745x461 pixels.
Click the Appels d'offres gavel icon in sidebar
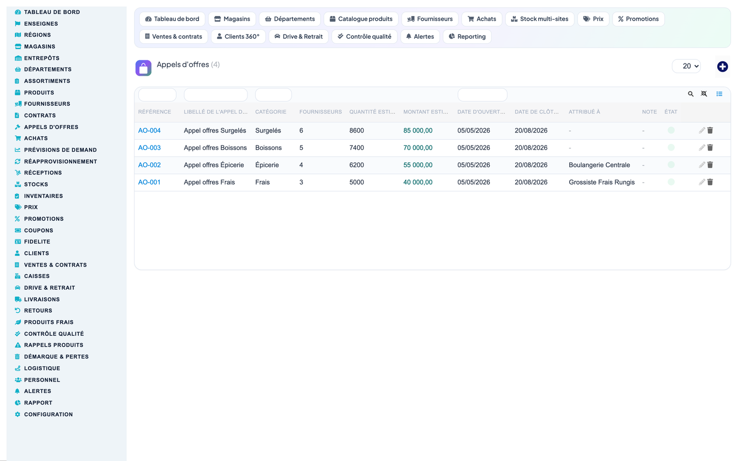[18, 127]
